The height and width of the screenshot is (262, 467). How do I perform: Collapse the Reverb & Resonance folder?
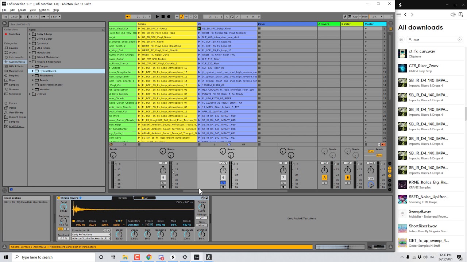30,62
